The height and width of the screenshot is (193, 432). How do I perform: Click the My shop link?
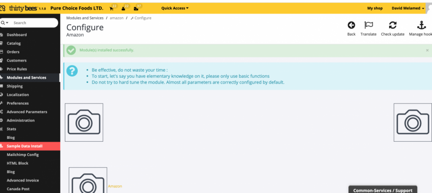pyautogui.click(x=375, y=8)
